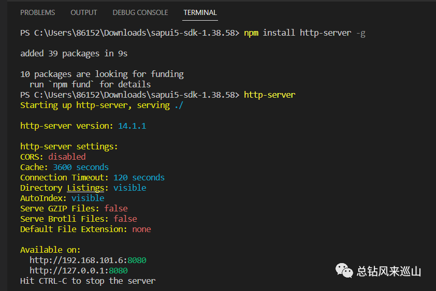Open the OUTPUT tab
The width and height of the screenshot is (436, 291).
tap(84, 12)
